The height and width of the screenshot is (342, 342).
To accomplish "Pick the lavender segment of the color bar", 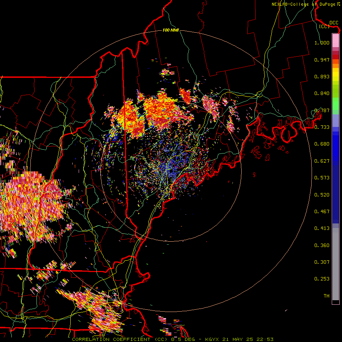I will 336,120.
